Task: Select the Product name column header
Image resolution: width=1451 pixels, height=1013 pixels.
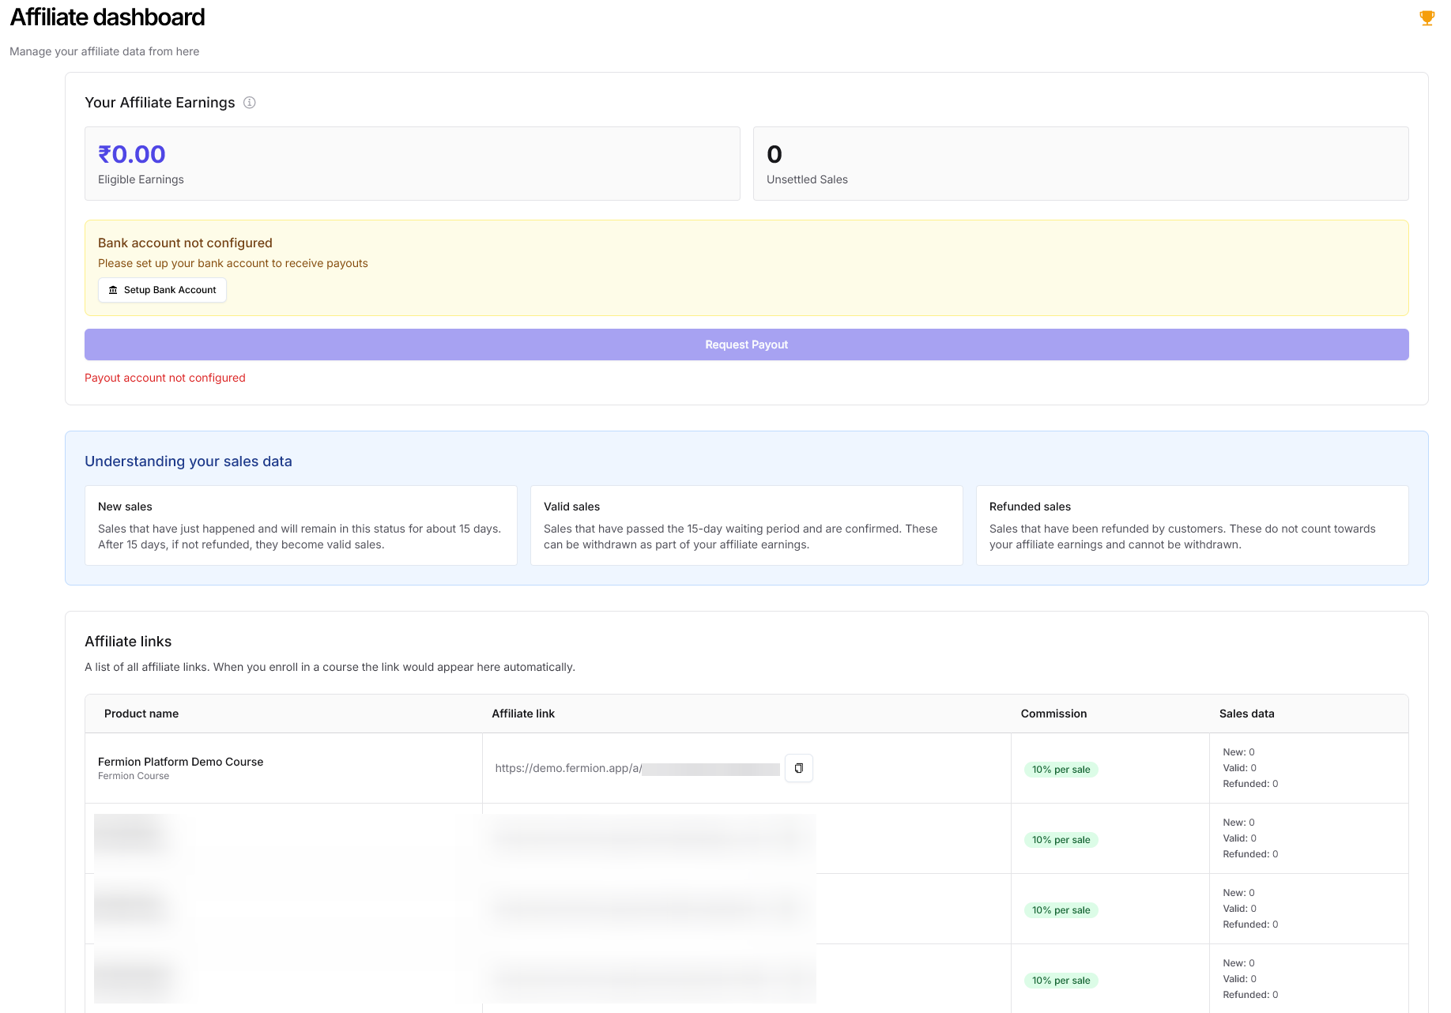Action: tap(141, 714)
